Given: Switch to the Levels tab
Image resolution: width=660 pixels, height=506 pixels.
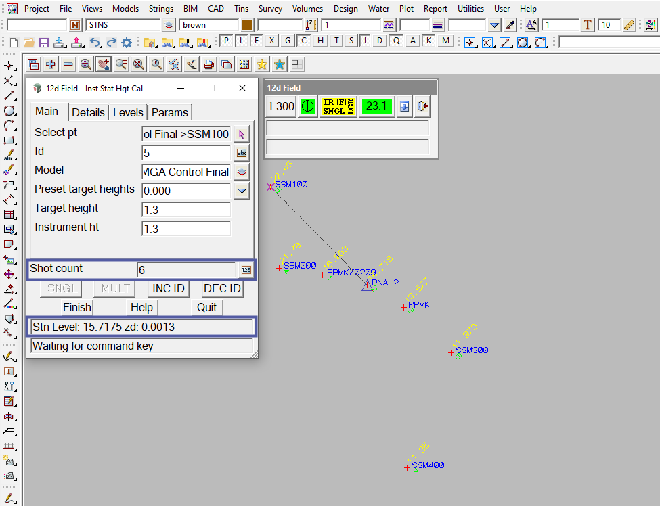Looking at the screenshot, I should coord(128,112).
